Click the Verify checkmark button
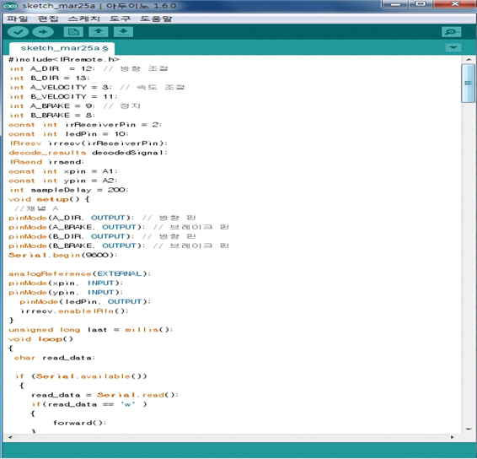This screenshot has width=477, height=459. (18, 32)
